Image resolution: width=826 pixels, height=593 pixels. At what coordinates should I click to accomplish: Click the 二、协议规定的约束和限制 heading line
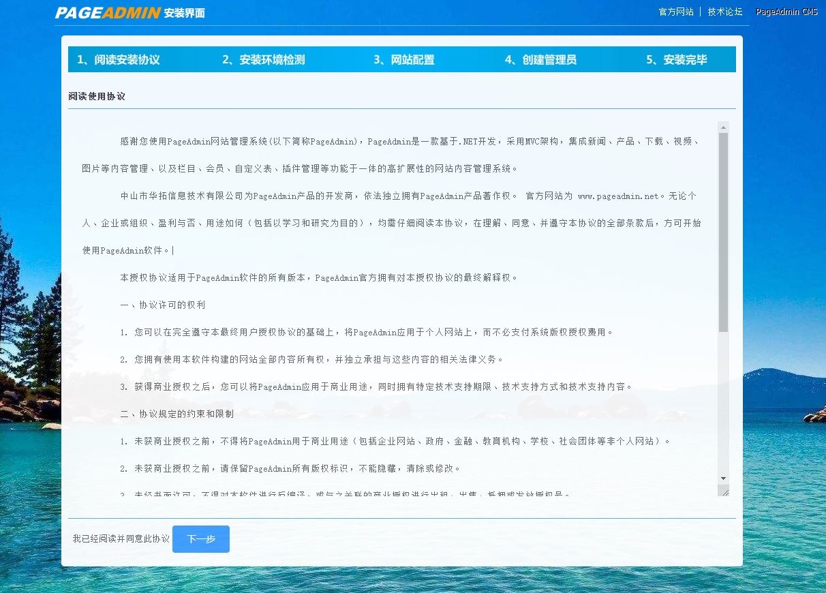pos(177,414)
